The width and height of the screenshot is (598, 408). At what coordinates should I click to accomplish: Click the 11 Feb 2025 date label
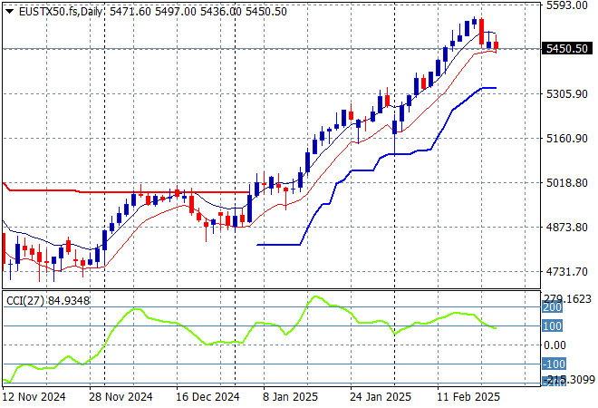(x=466, y=397)
